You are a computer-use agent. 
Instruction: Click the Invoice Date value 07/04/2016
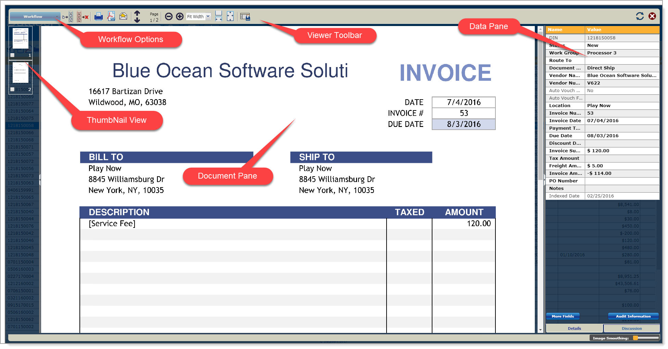622,120
